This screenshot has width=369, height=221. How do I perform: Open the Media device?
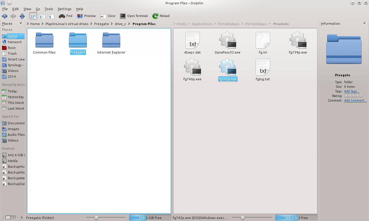tap(13, 161)
